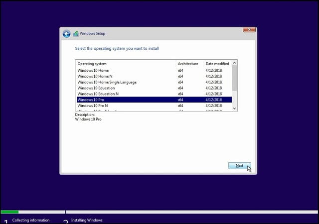Click the Operating system column header
The image size is (319, 224).
pyautogui.click(x=92, y=64)
